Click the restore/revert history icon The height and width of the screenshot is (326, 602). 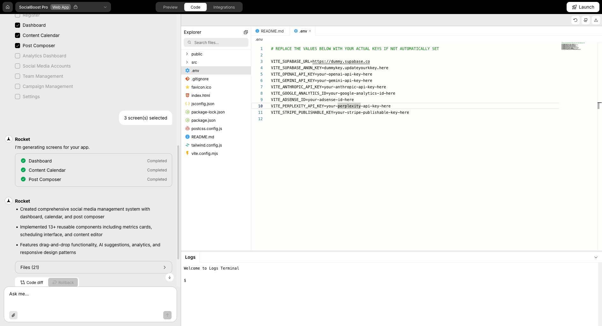575,20
